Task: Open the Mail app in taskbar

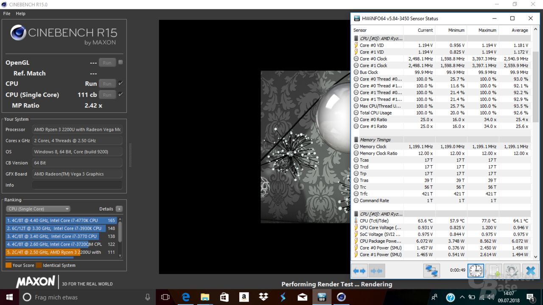Action: 302,297
